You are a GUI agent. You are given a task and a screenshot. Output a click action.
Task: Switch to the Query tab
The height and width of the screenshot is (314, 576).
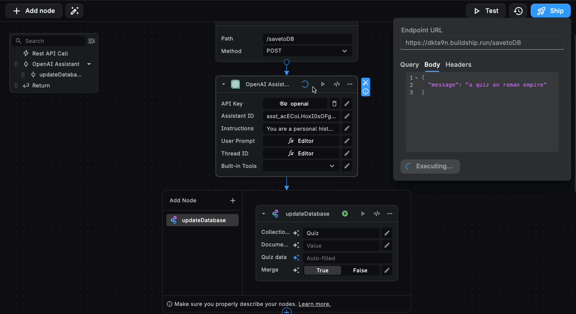click(x=409, y=64)
